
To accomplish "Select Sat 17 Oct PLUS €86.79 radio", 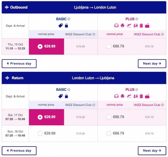I will [109, 117].
